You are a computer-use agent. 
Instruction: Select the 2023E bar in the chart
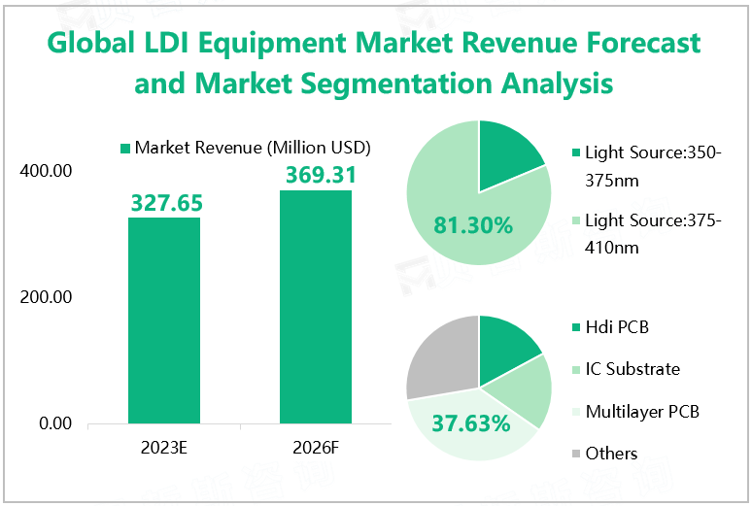(x=164, y=320)
